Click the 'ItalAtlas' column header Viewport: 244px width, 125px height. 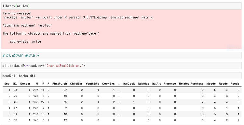[143, 84]
